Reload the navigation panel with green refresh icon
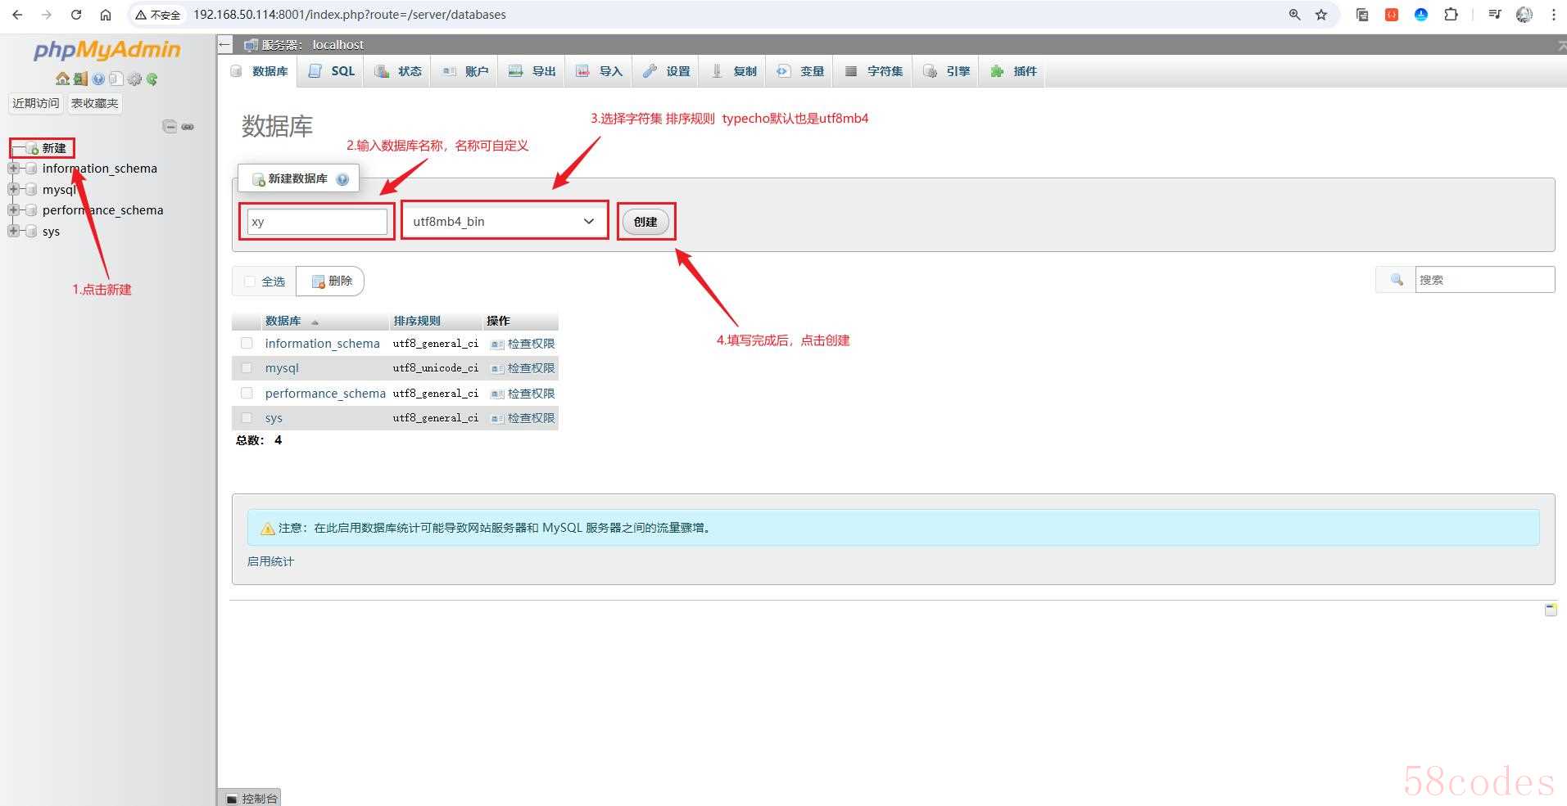 pyautogui.click(x=152, y=79)
